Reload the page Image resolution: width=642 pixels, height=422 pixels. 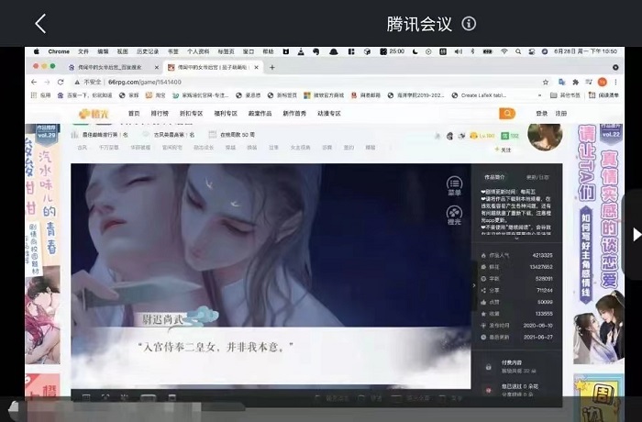point(61,82)
